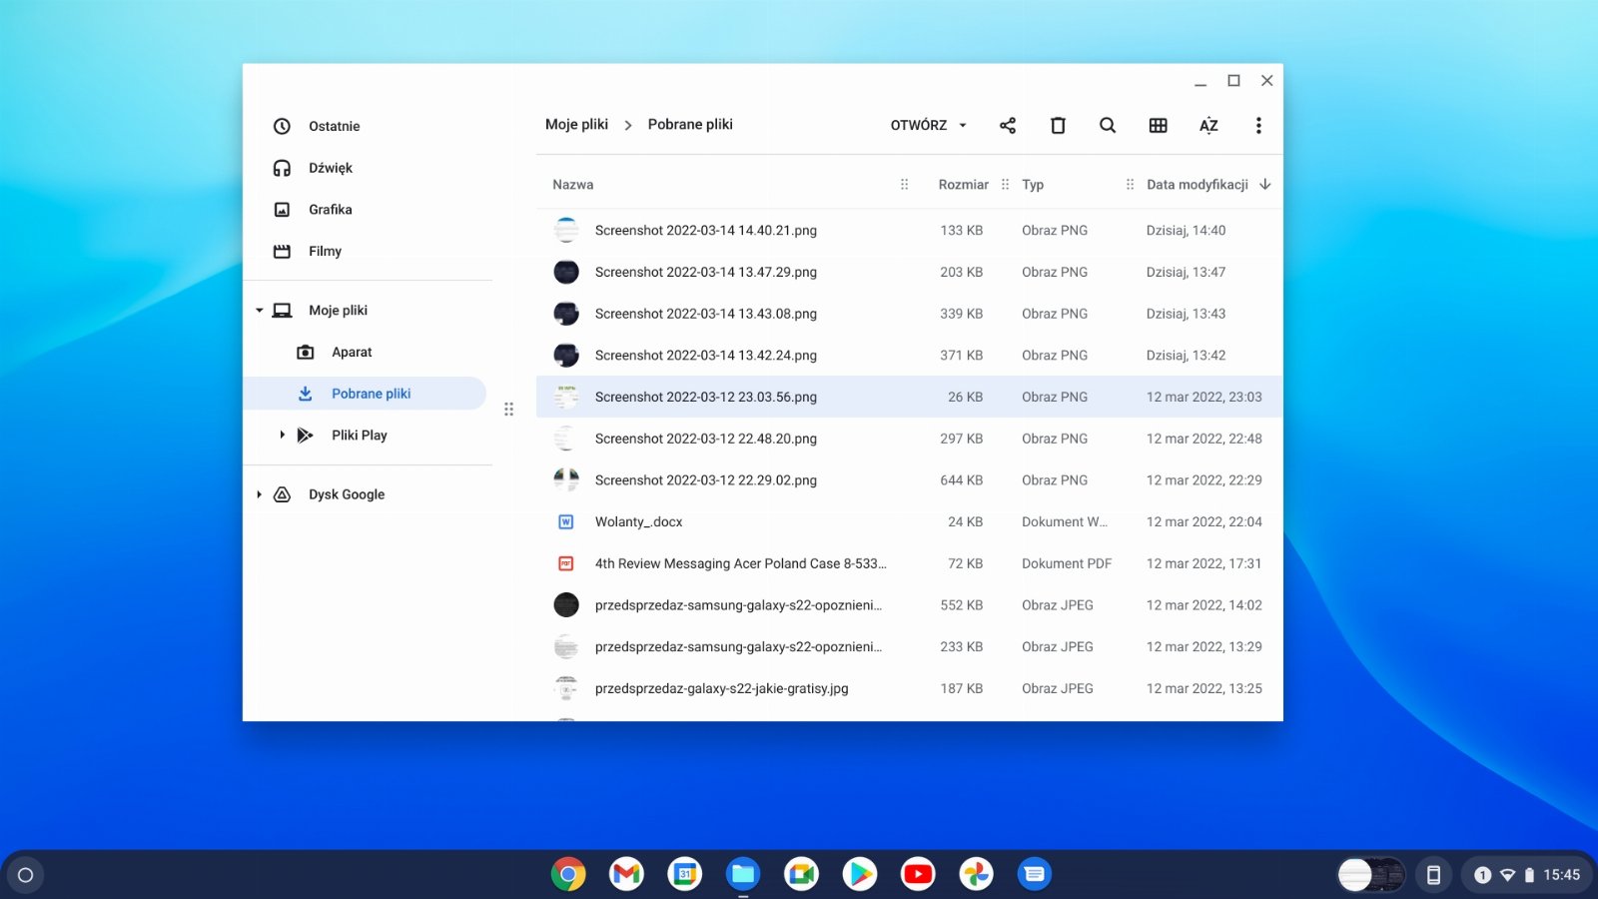This screenshot has width=1598, height=899.
Task: Click thumbnail of 233 KB JPEG file
Action: pyautogui.click(x=566, y=647)
